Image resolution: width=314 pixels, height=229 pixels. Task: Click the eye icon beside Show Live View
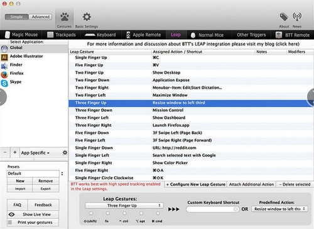(x=11, y=215)
